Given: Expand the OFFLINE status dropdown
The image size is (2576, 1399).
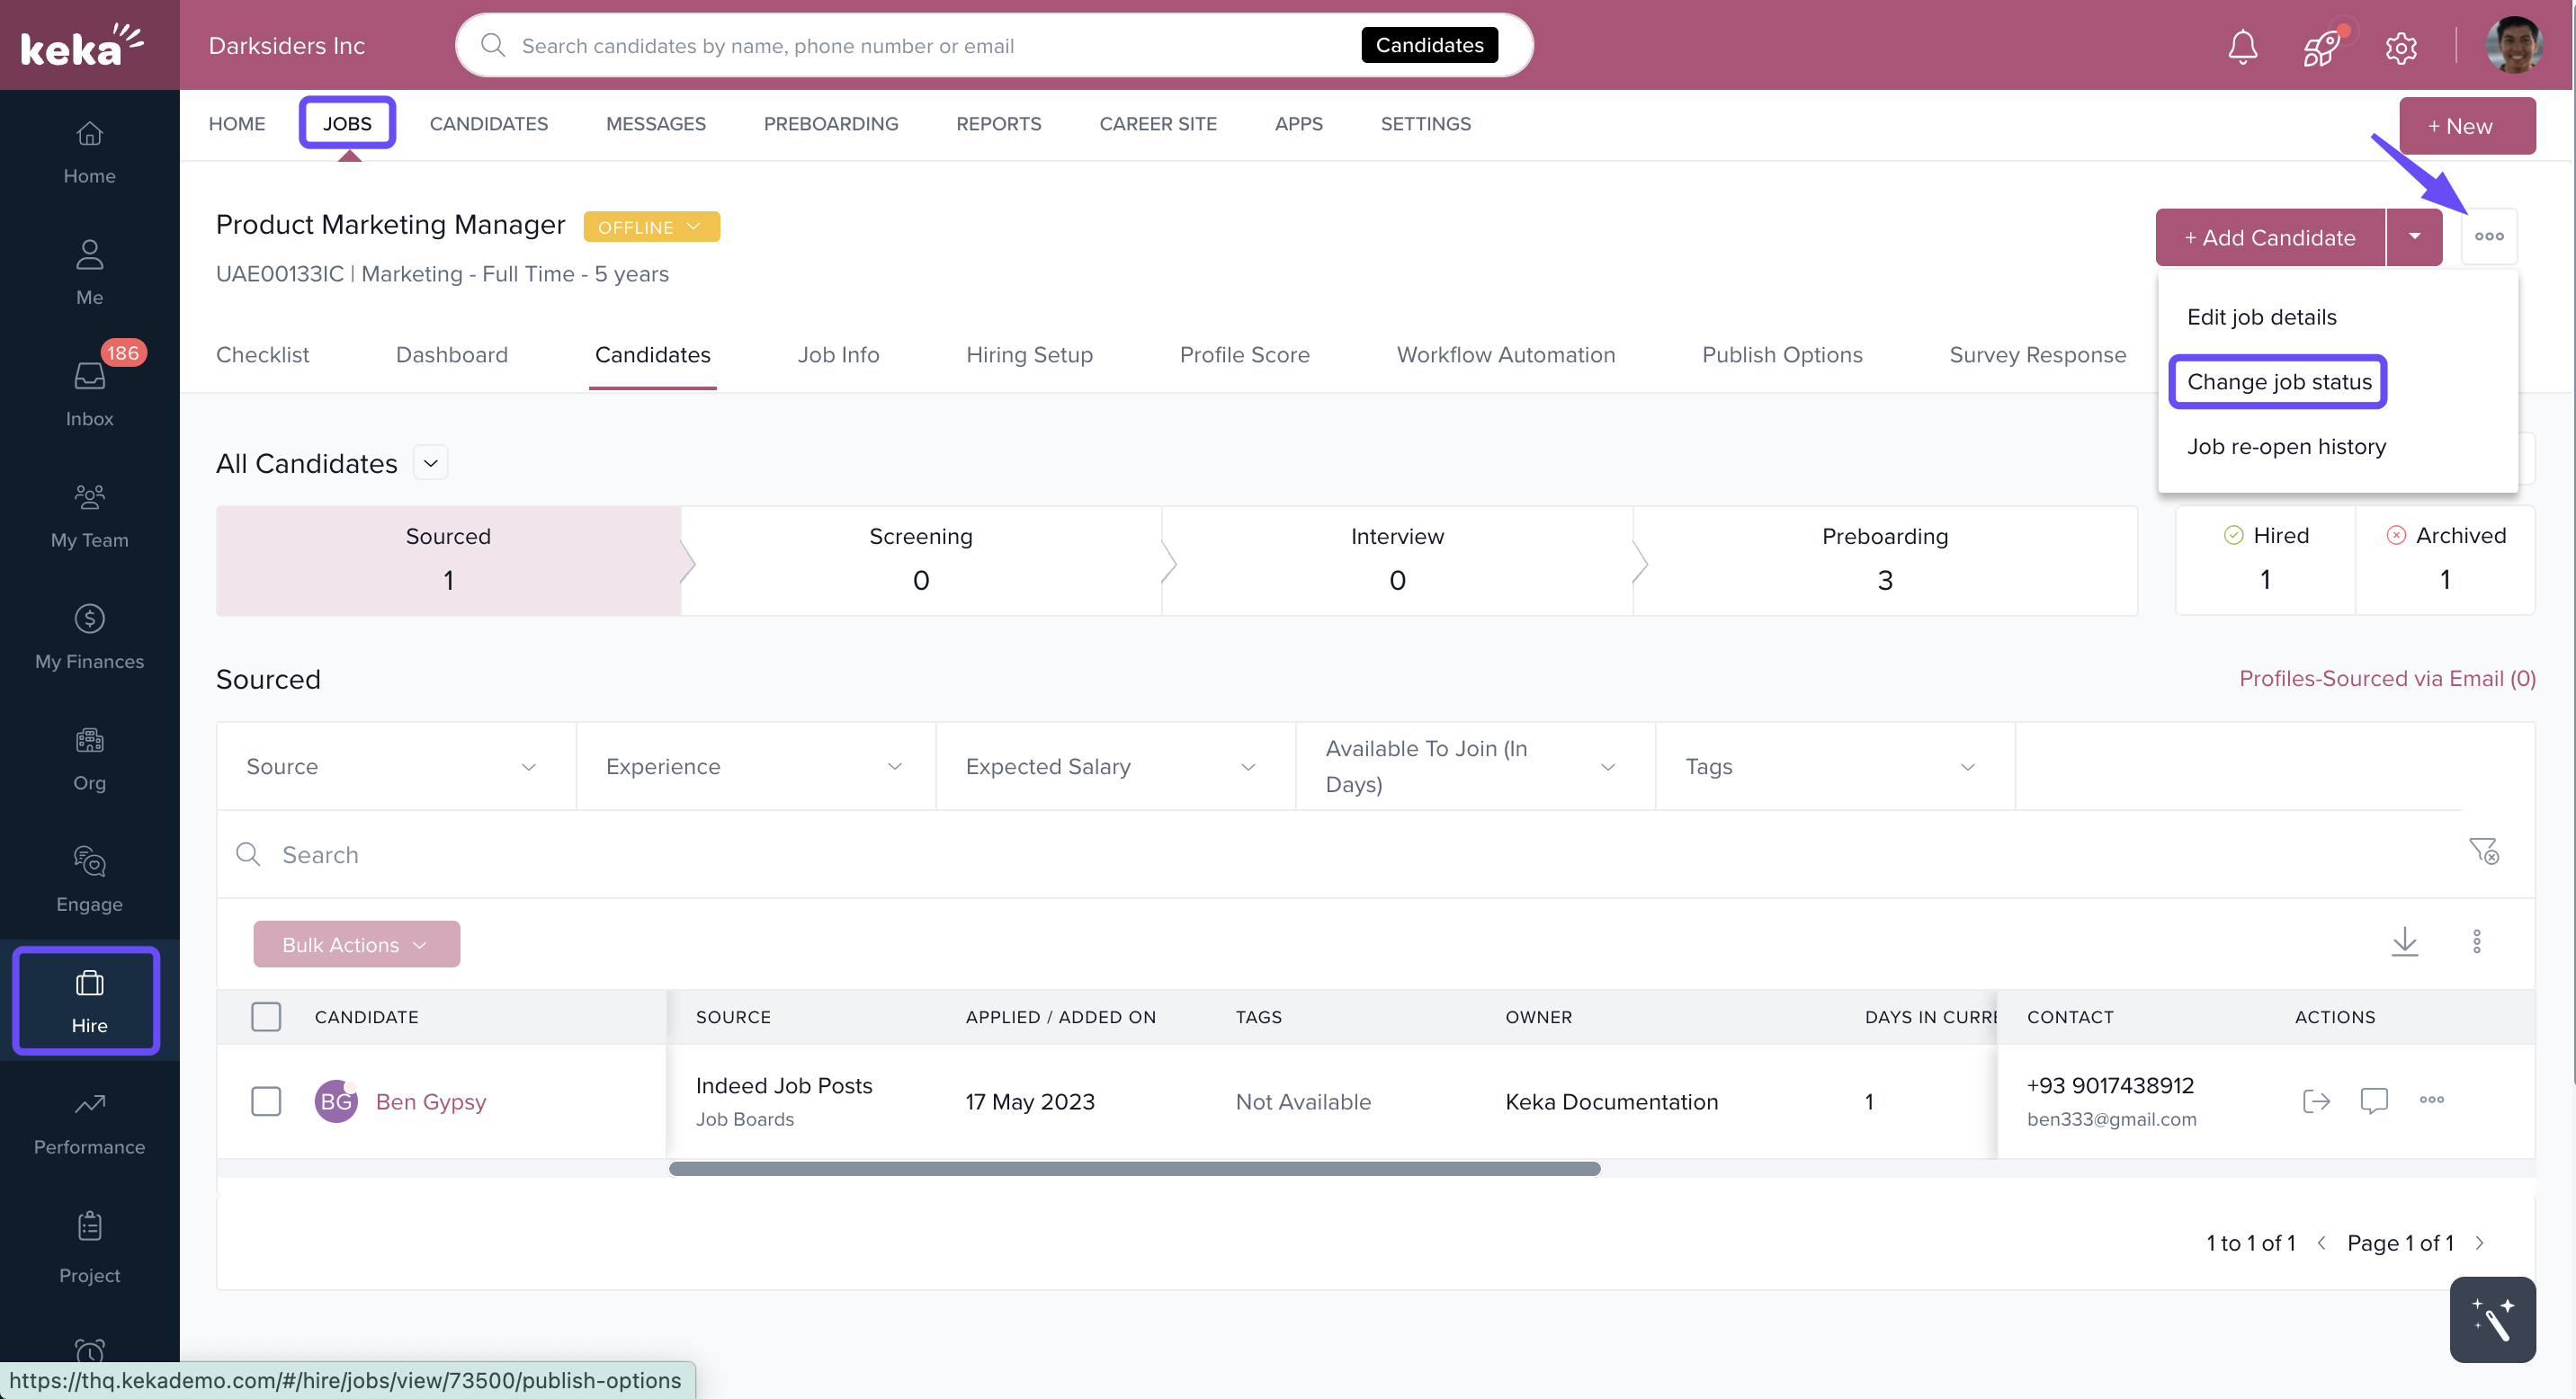Looking at the screenshot, I should [651, 227].
